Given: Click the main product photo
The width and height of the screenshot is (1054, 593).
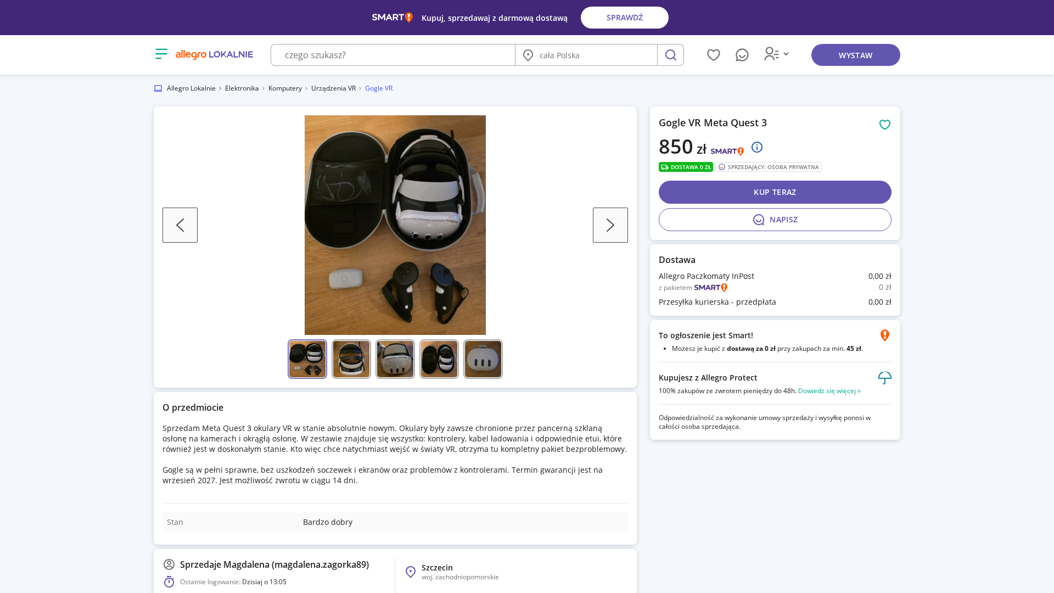Looking at the screenshot, I should click(395, 225).
